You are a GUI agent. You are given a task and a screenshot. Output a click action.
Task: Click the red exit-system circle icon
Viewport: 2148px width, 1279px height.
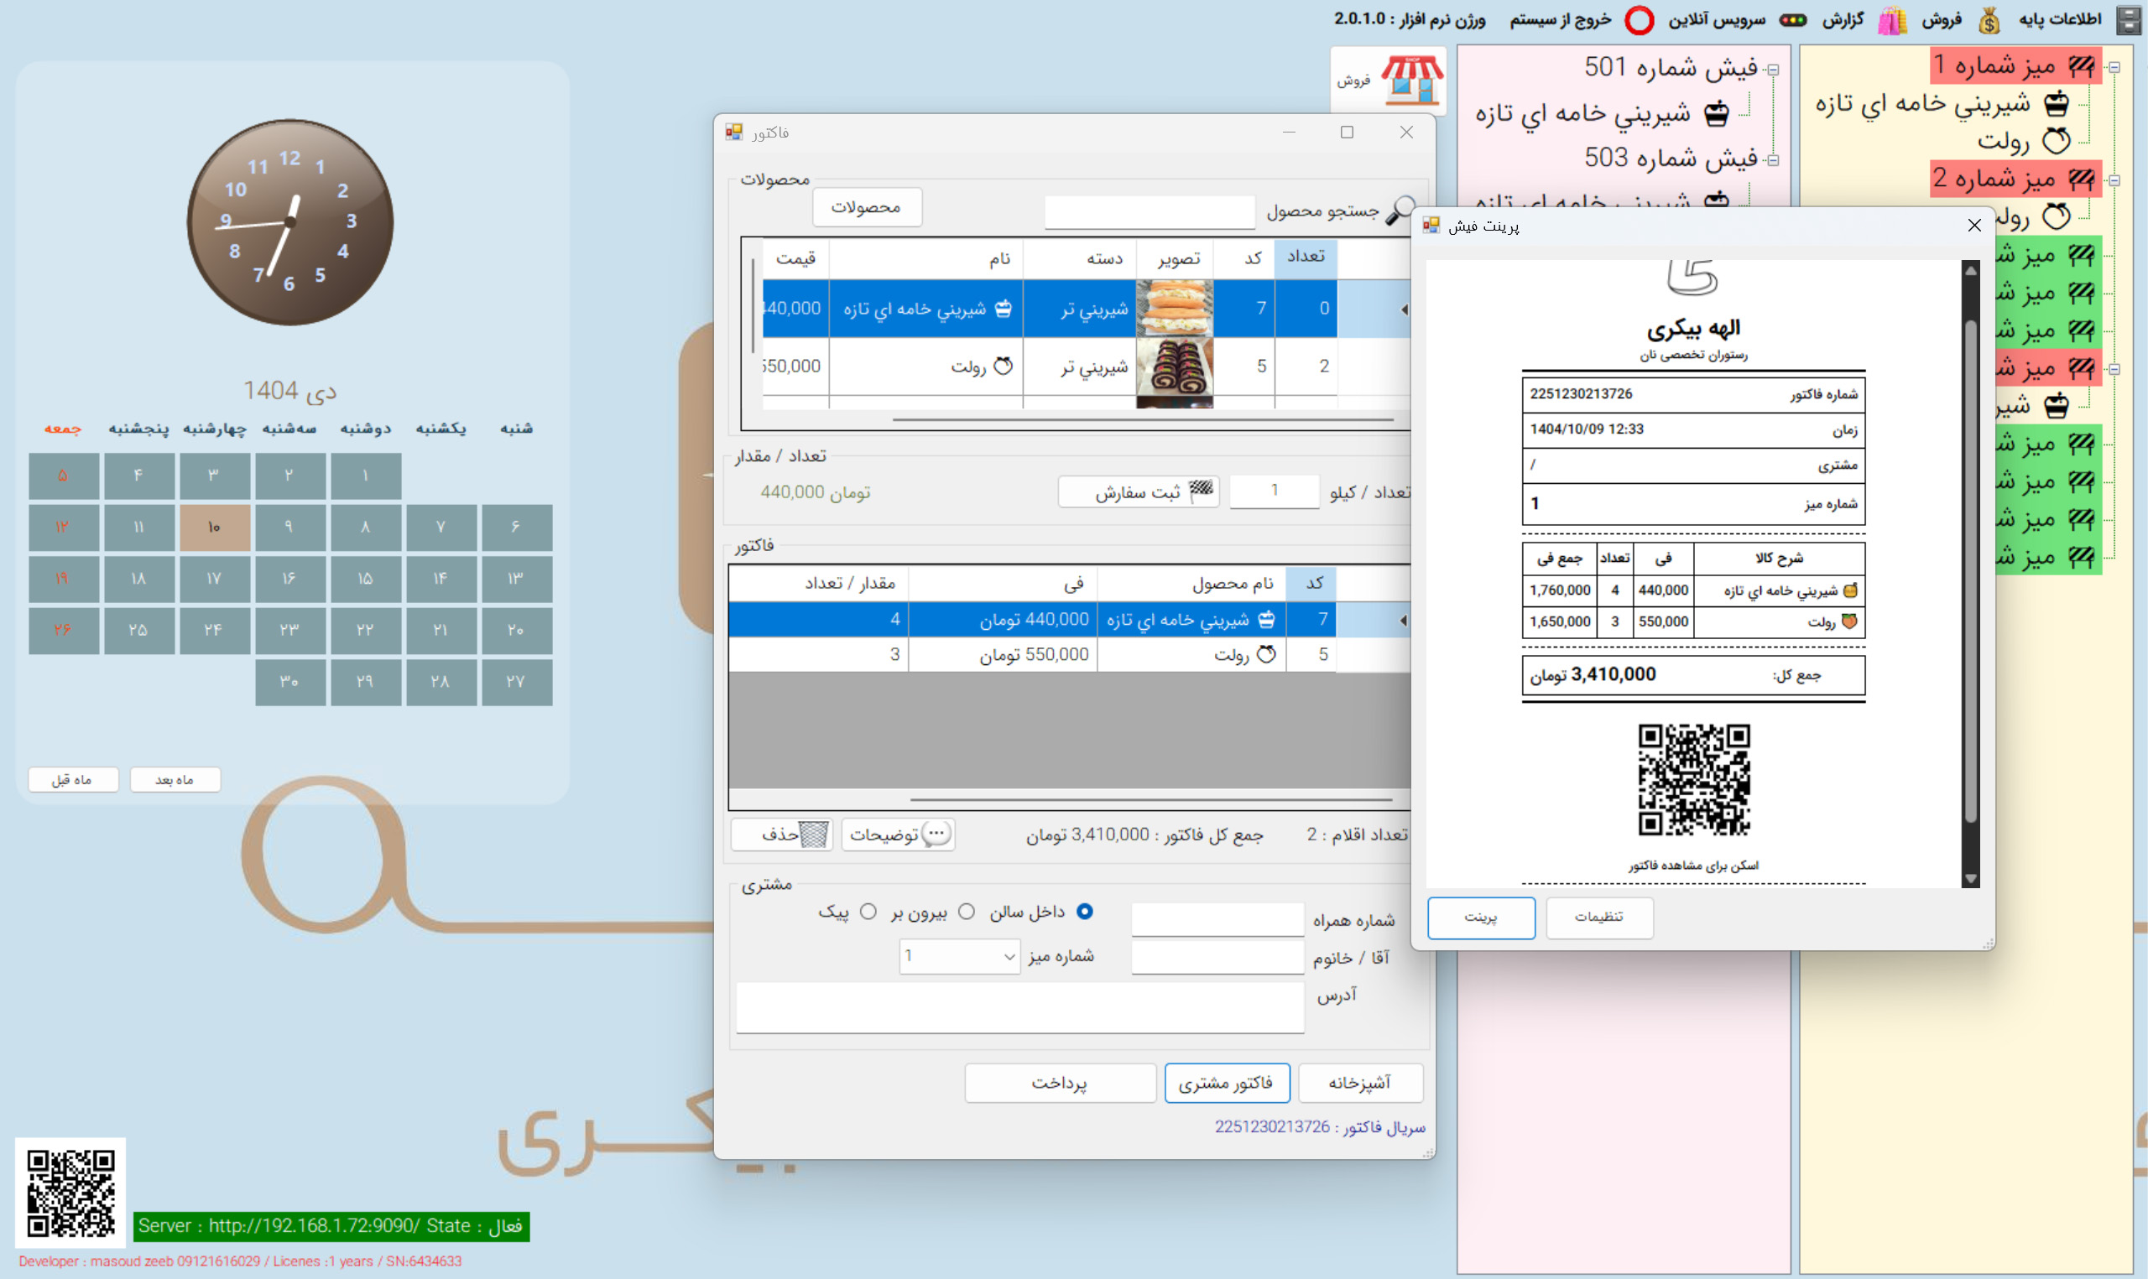coord(1639,20)
